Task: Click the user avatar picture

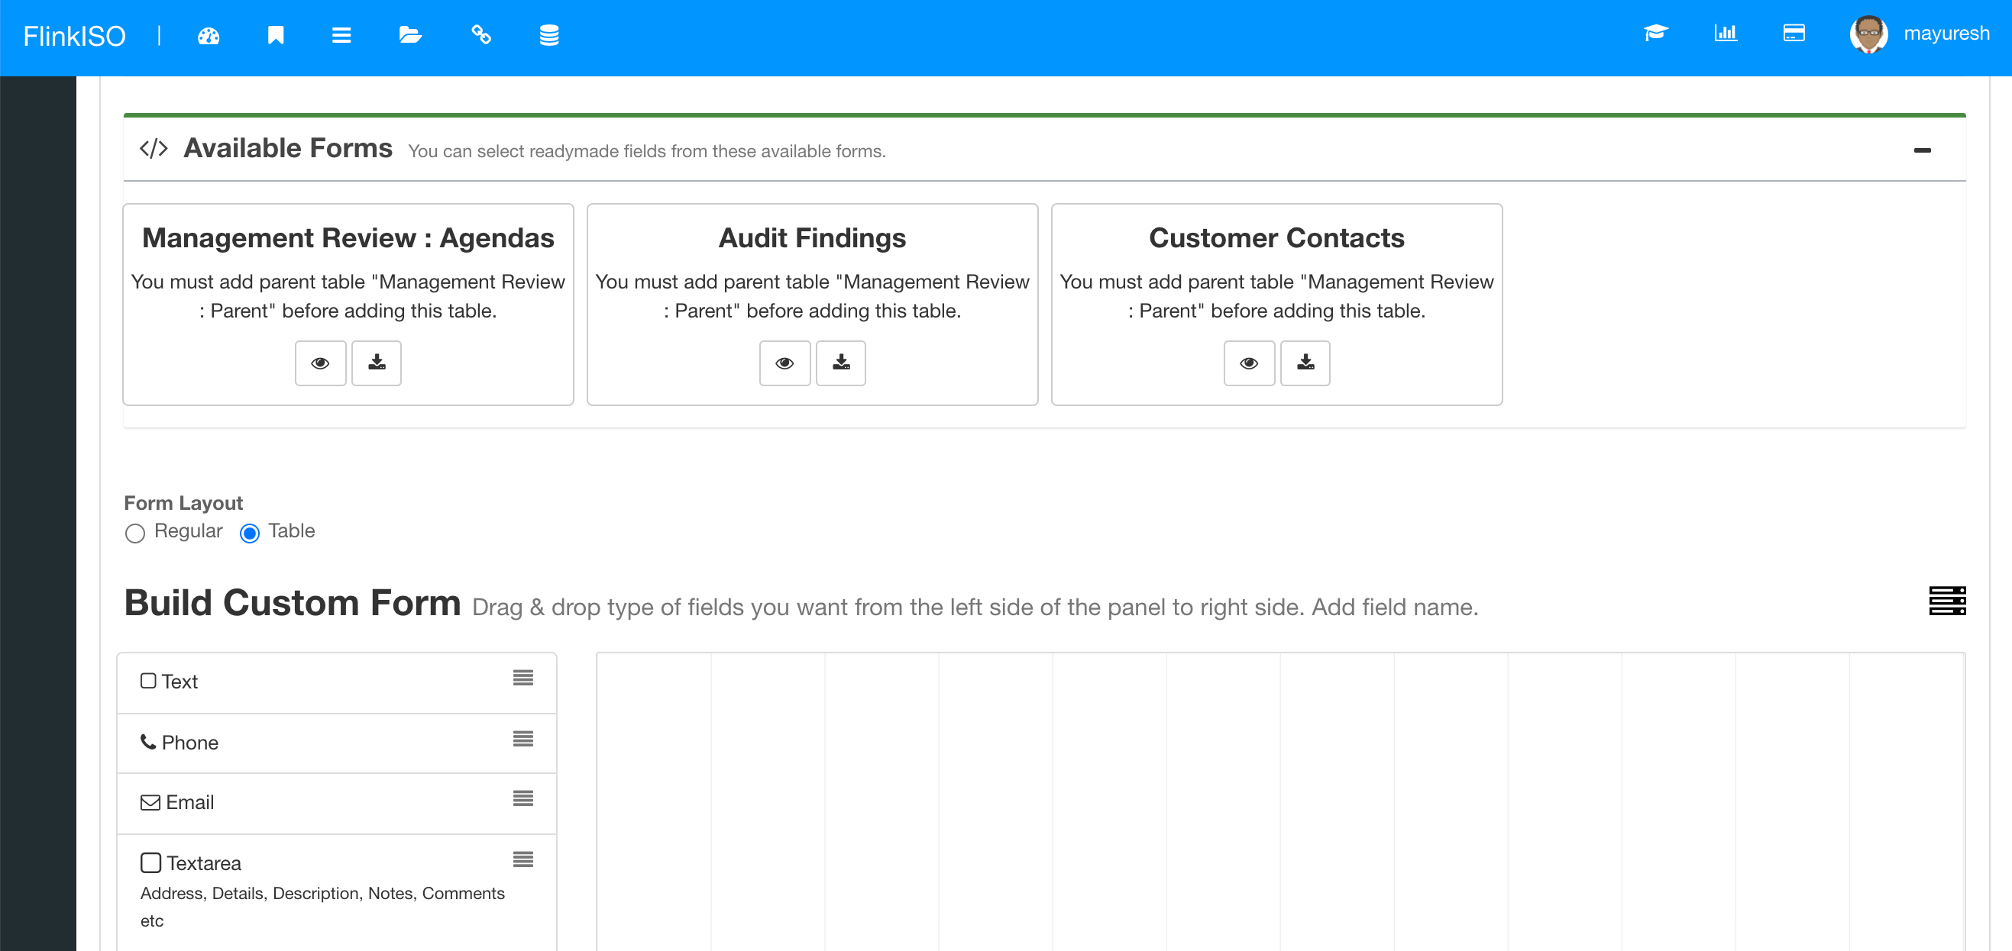Action: click(x=1868, y=34)
